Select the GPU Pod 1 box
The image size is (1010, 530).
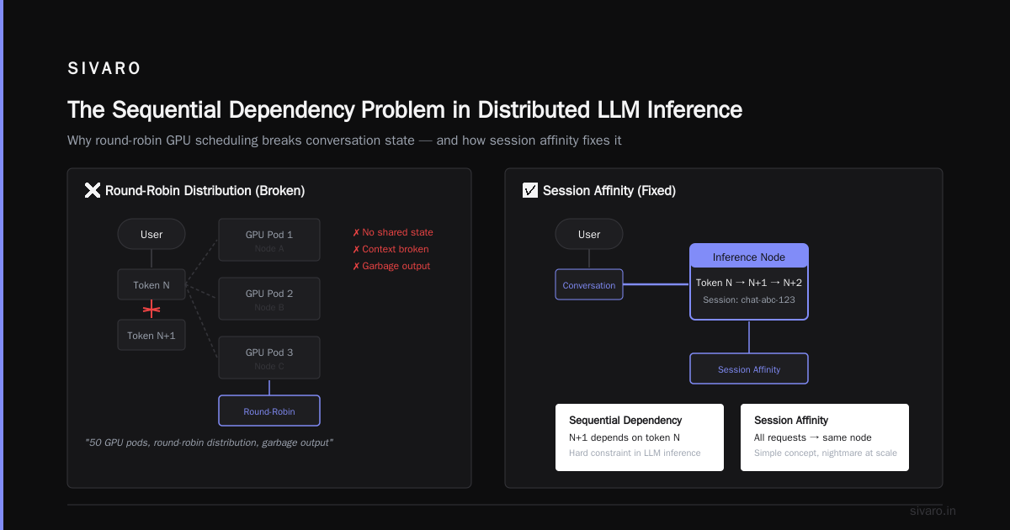pos(269,240)
